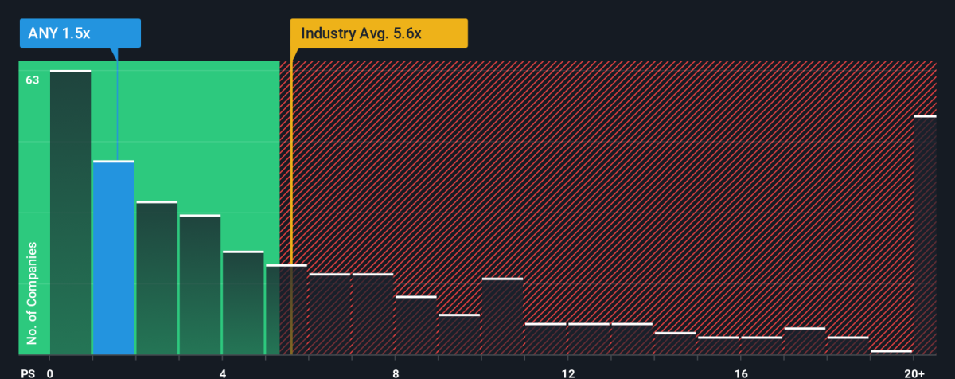Select the bar between PS 4 and 5
This screenshot has height=379, width=955.
(x=243, y=303)
